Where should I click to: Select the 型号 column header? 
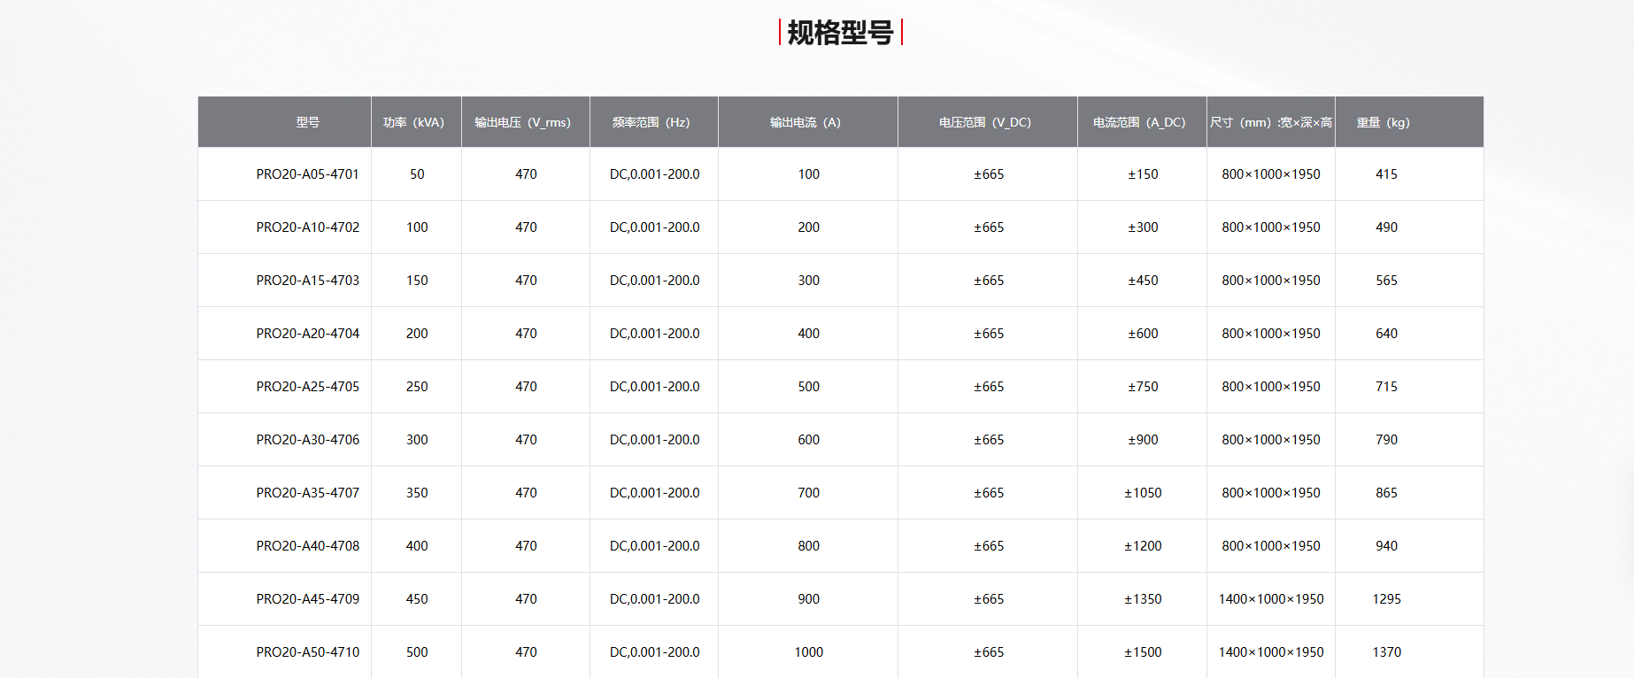pyautogui.click(x=308, y=122)
